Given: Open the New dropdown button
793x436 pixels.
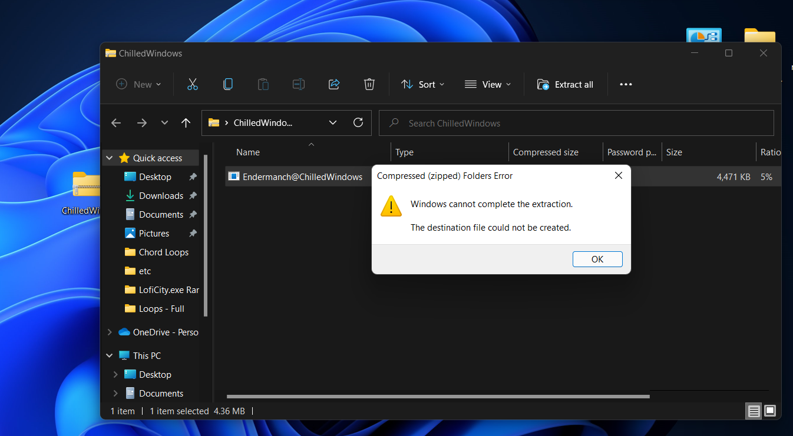Looking at the screenshot, I should pyautogui.click(x=138, y=85).
